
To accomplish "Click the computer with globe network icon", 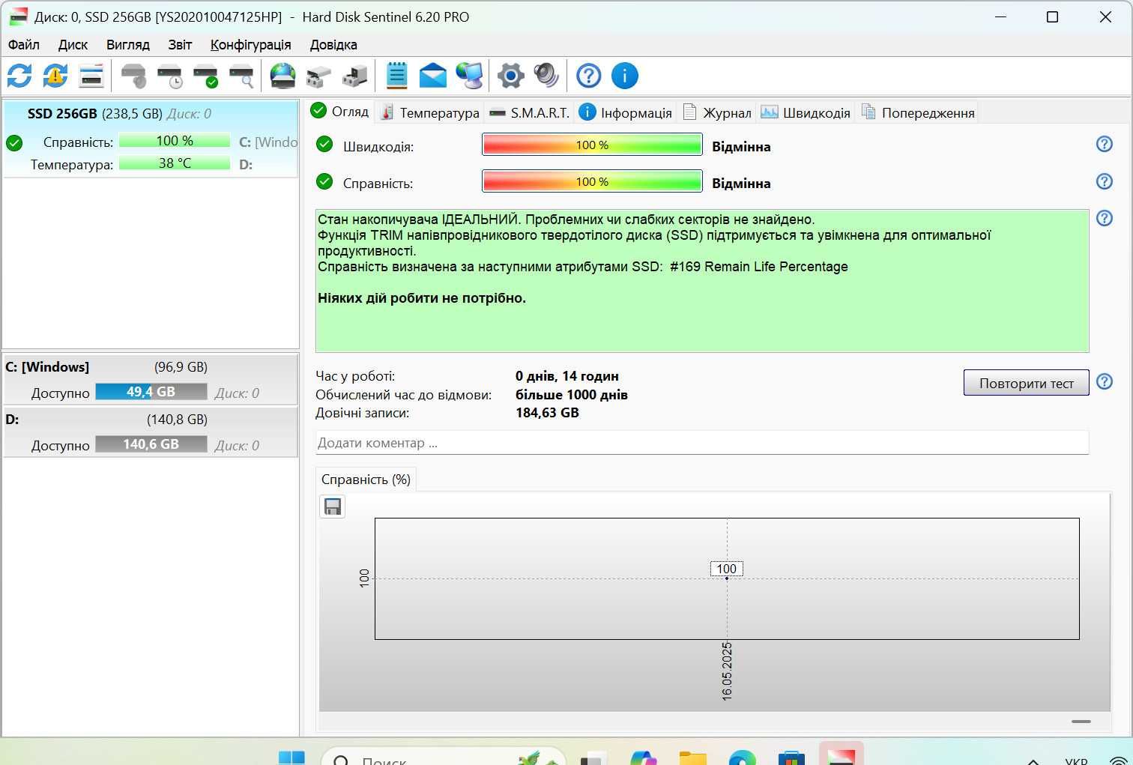I will (469, 76).
